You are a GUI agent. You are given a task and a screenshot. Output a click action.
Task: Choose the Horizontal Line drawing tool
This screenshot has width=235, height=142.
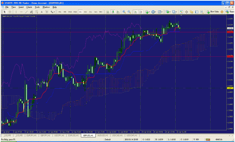click(21, 12)
